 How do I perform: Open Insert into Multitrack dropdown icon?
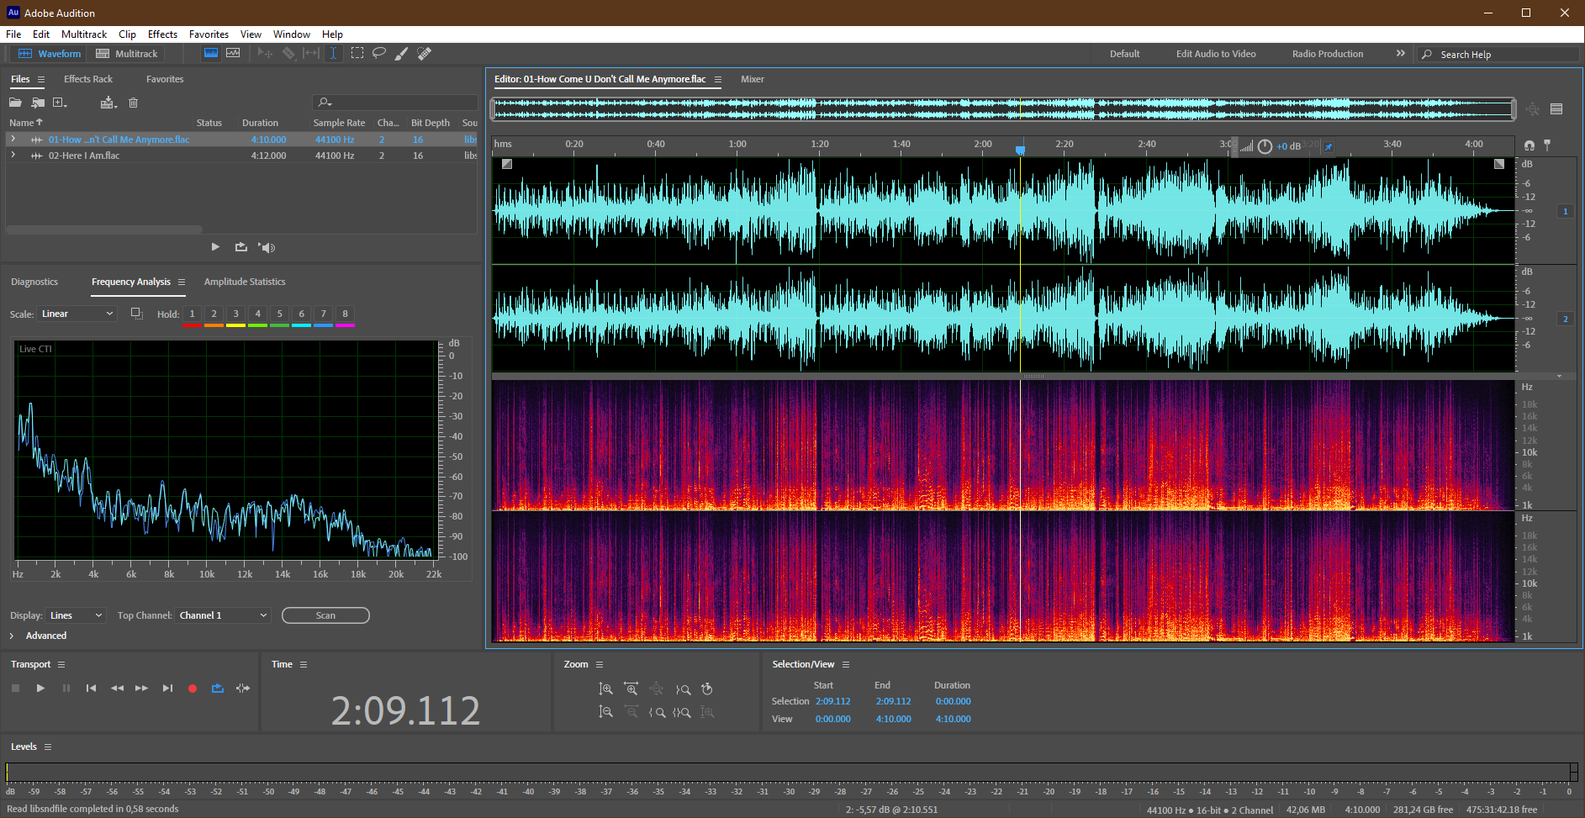108,103
